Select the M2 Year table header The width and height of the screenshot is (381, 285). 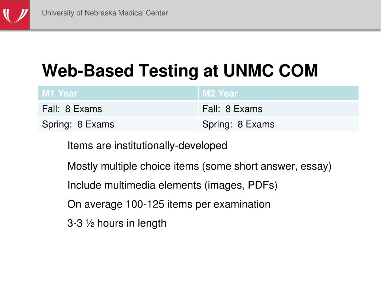[x=278, y=93]
